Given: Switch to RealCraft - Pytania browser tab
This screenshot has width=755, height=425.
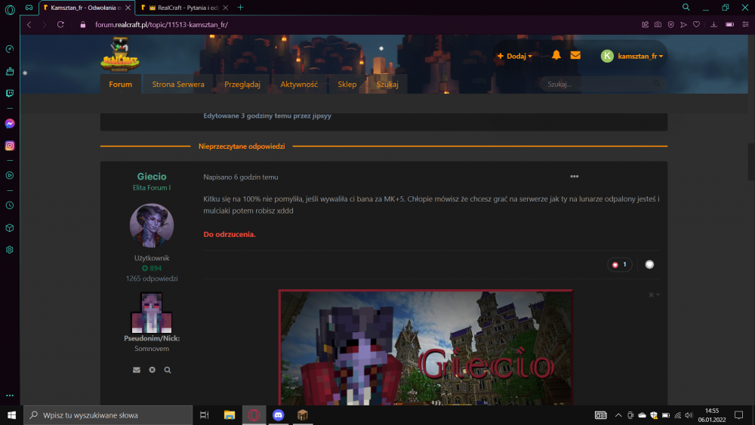Looking at the screenshot, I should 183,8.
